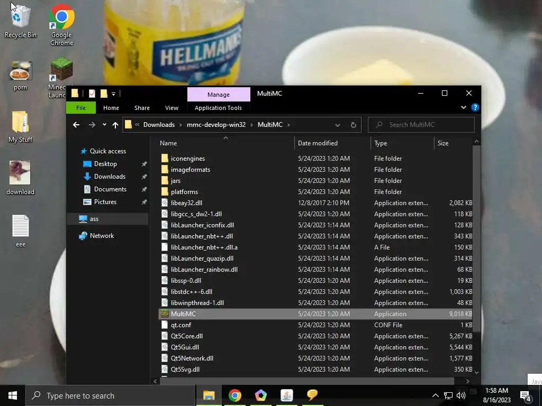Switch to the View ribbon tab

pyautogui.click(x=171, y=108)
